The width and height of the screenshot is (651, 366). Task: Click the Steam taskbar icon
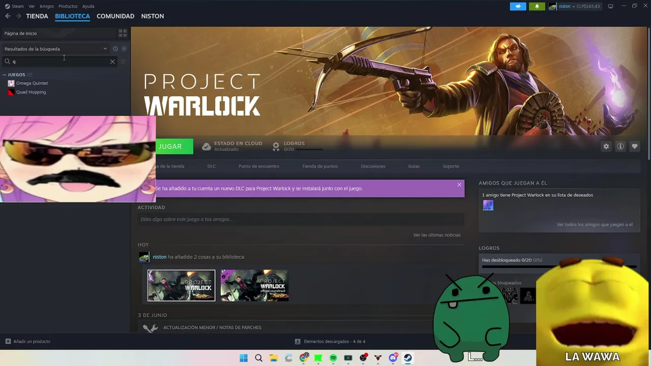tap(408, 358)
